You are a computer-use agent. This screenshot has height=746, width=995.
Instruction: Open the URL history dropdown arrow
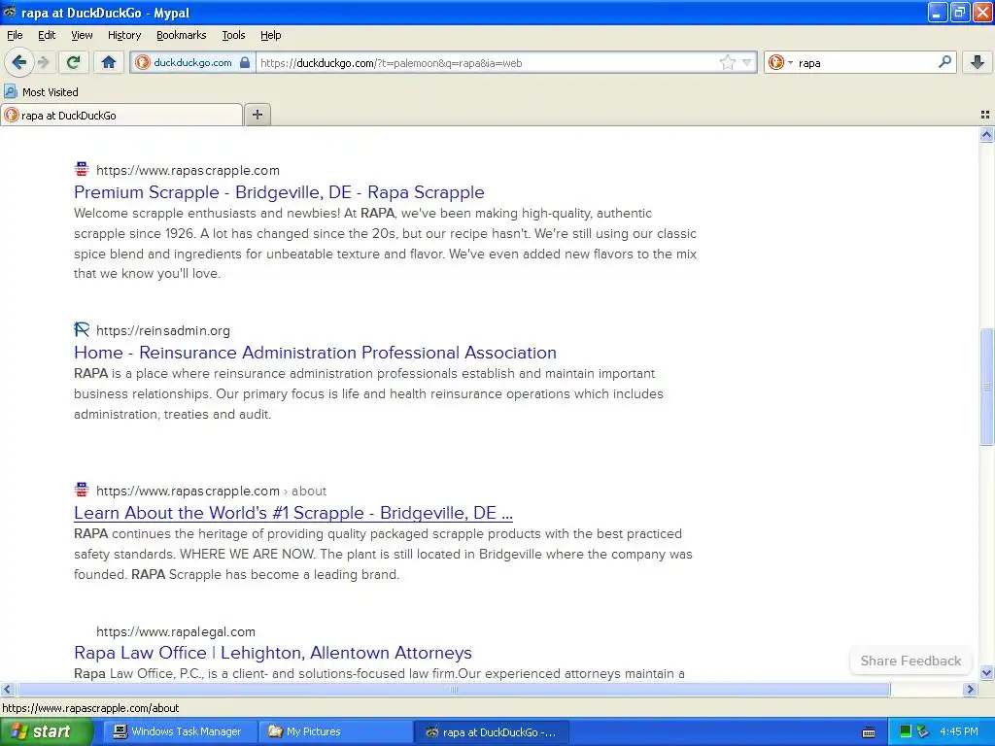747,62
